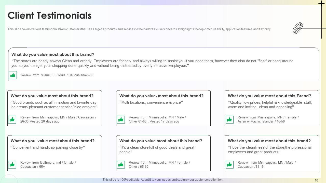Click thumbs-up icon beside Caucasian 41-15 review
Viewport: 326px width, 183px height.
pos(229,164)
